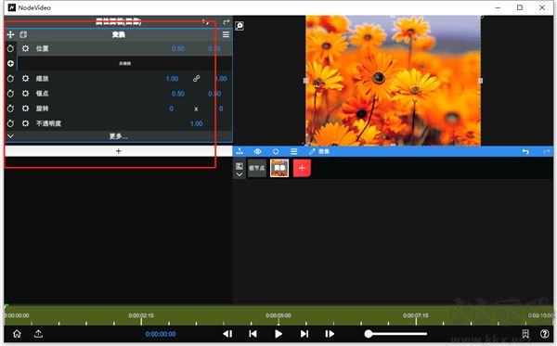
Task: Add a new layer with the red plus button
Action: [x=302, y=168]
